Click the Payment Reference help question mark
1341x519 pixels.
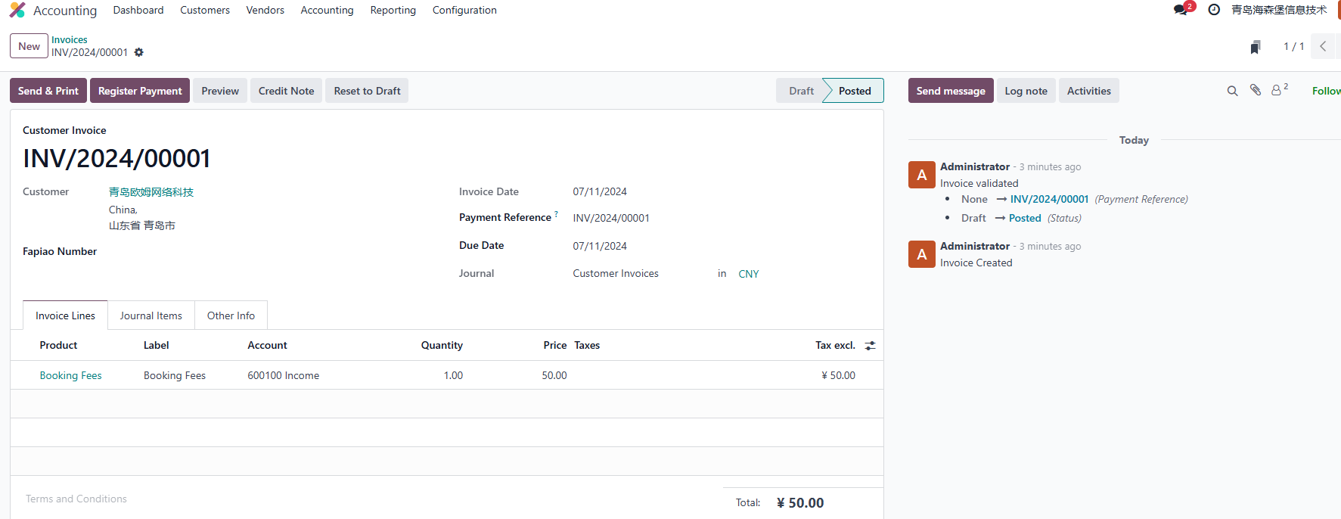click(556, 214)
